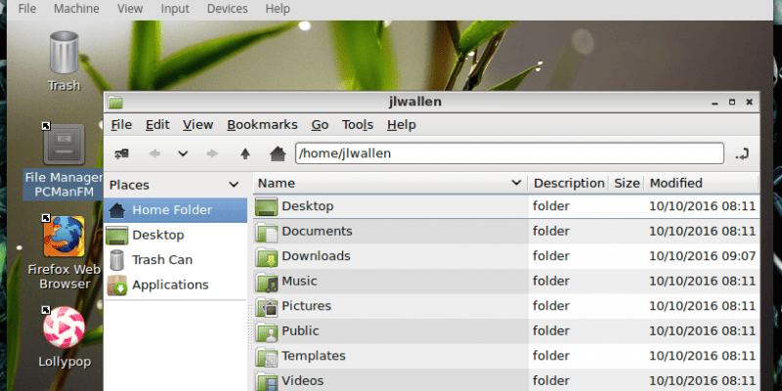The image size is (782, 391).
Task: Sort by the Size column header
Action: (627, 183)
